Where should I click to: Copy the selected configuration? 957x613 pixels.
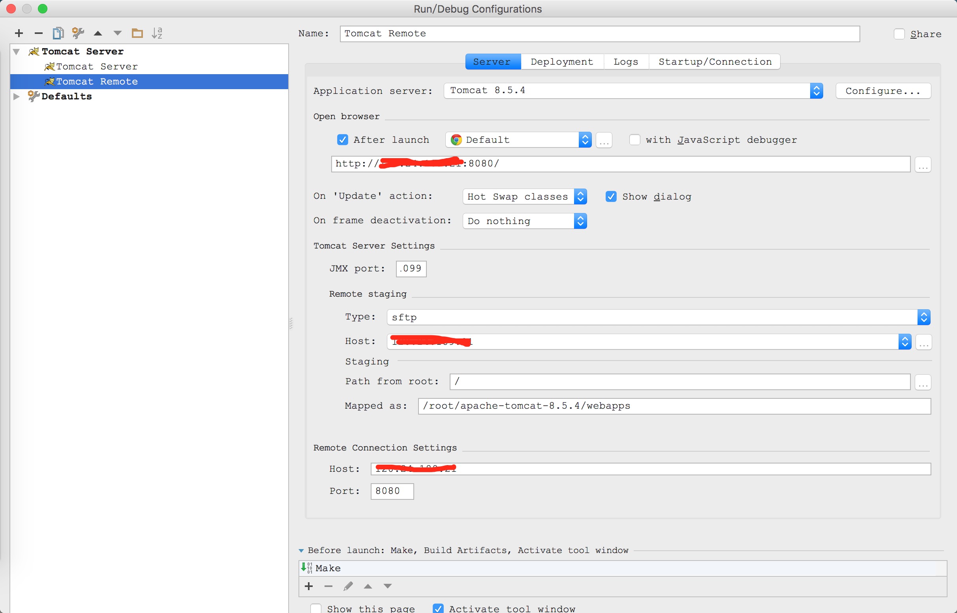click(58, 33)
